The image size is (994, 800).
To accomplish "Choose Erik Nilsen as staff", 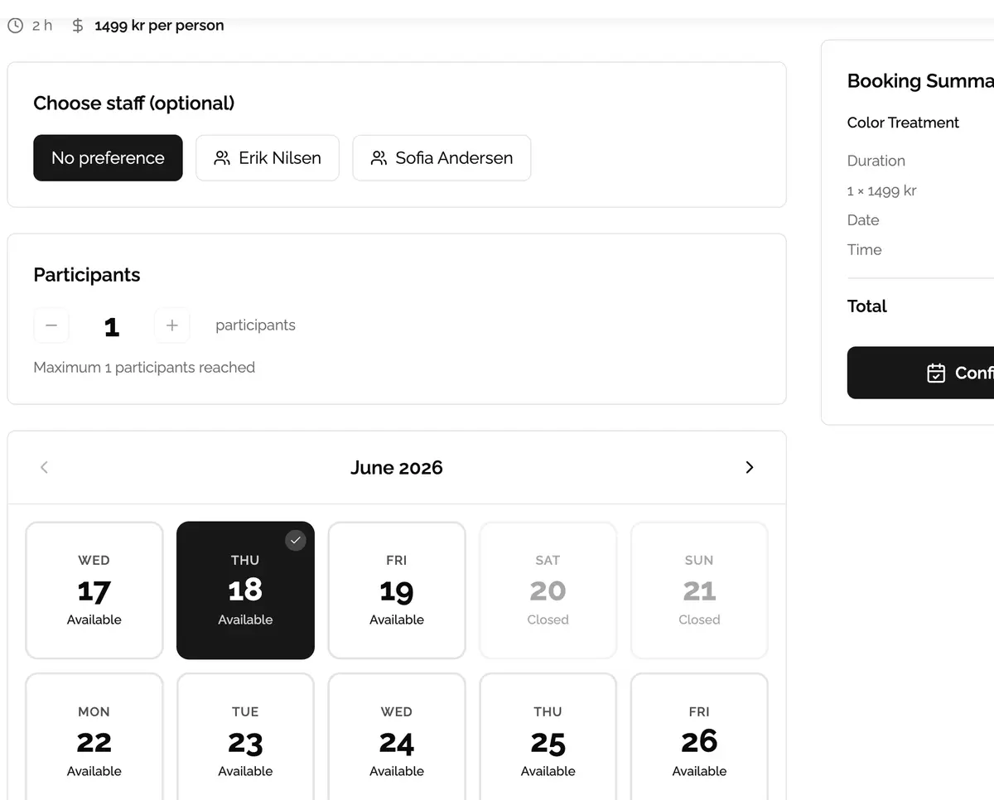I will [268, 158].
